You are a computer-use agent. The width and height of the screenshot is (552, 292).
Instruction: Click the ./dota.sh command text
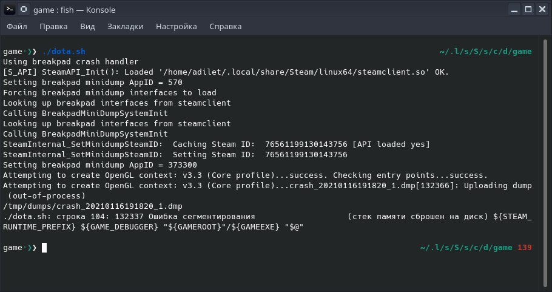[x=64, y=52]
